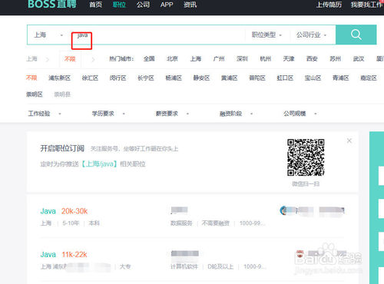Click the 数据服务 company tag
Screen dimensions: 384x284
click(181, 223)
